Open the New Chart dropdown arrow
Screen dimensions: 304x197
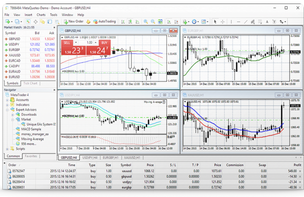click(x=12, y=22)
